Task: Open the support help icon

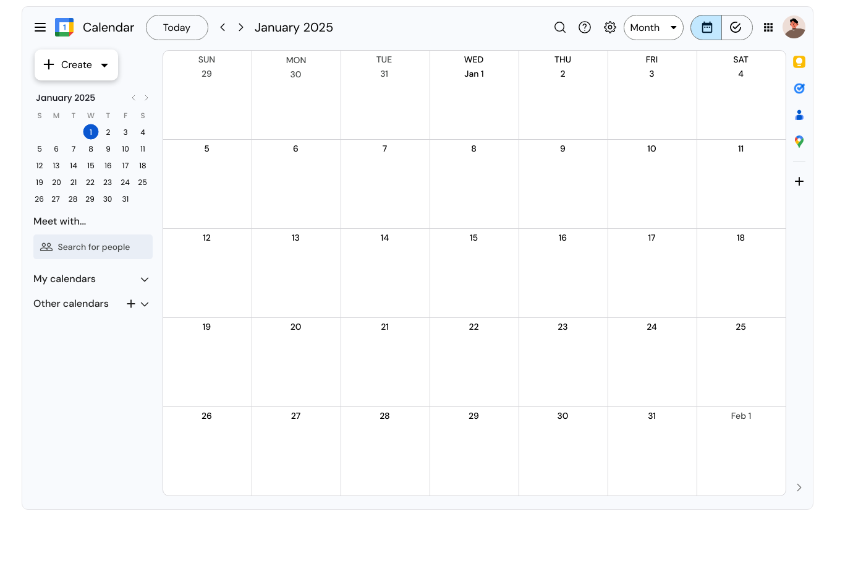Action: click(585, 27)
